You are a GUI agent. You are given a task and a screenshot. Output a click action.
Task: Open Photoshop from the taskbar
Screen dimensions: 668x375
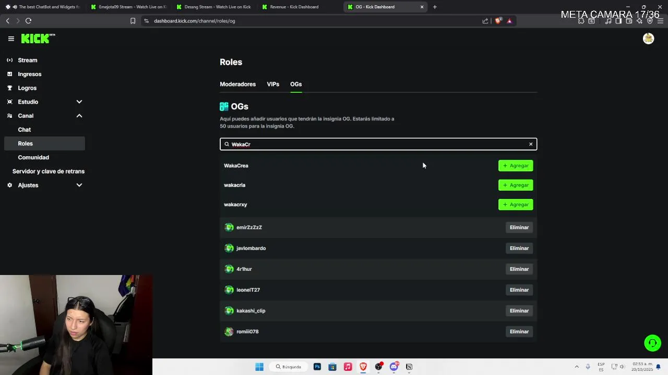tap(317, 367)
